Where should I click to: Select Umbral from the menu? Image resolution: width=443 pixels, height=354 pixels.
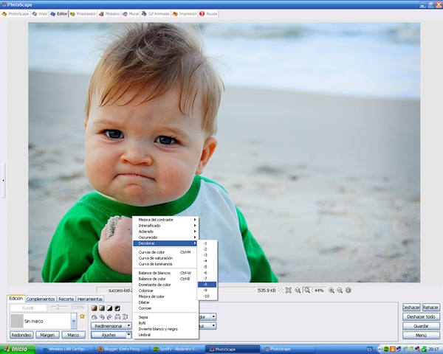pyautogui.click(x=166, y=335)
